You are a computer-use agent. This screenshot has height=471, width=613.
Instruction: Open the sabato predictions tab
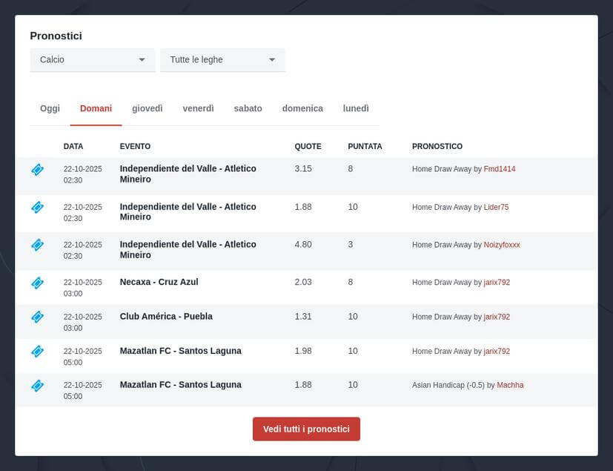(x=248, y=108)
